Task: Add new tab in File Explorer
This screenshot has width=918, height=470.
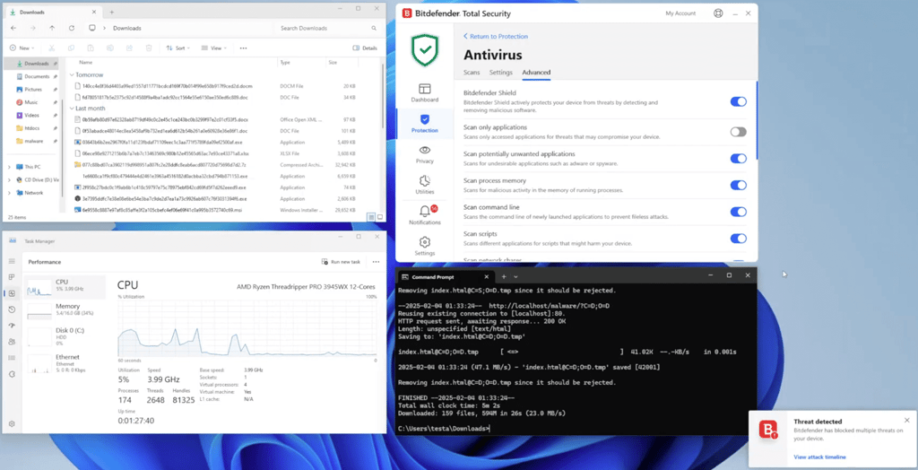Action: tap(112, 12)
